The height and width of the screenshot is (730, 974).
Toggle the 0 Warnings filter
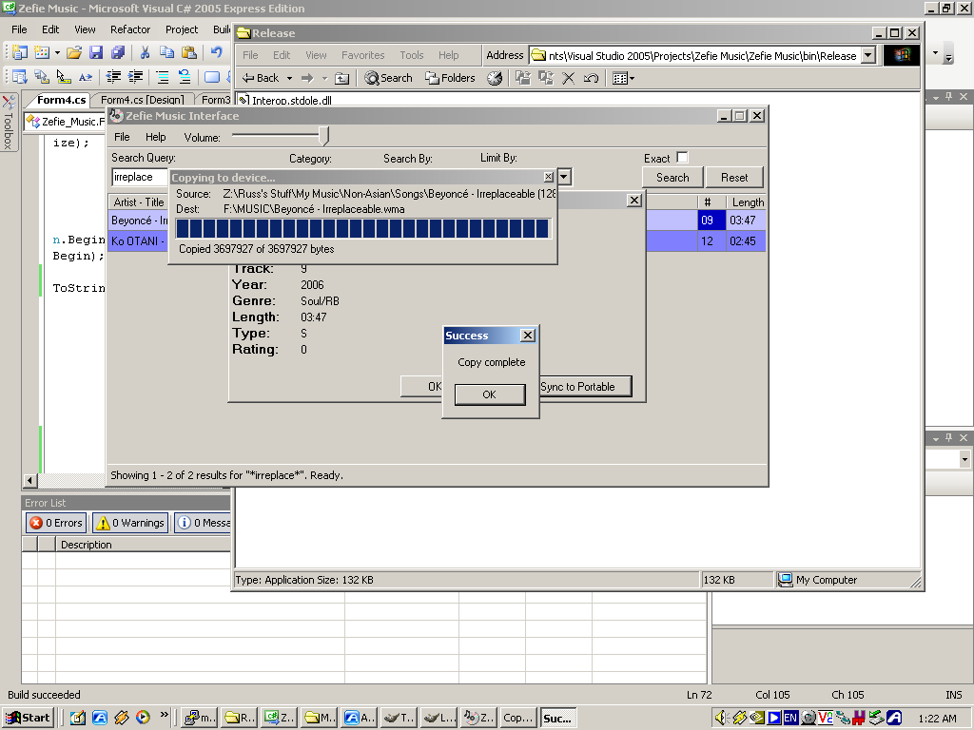[x=130, y=523]
